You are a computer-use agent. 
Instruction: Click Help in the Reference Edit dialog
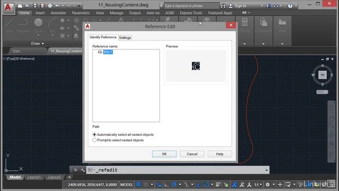(x=220, y=154)
